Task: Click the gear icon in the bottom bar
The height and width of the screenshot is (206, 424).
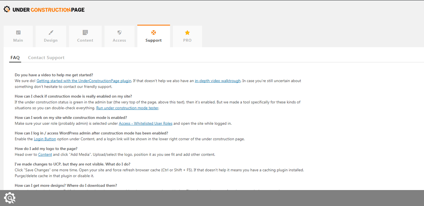Action: [9, 198]
